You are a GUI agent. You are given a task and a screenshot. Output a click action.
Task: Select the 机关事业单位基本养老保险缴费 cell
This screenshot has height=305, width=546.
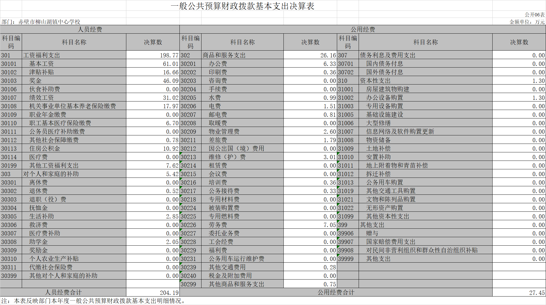click(74, 106)
